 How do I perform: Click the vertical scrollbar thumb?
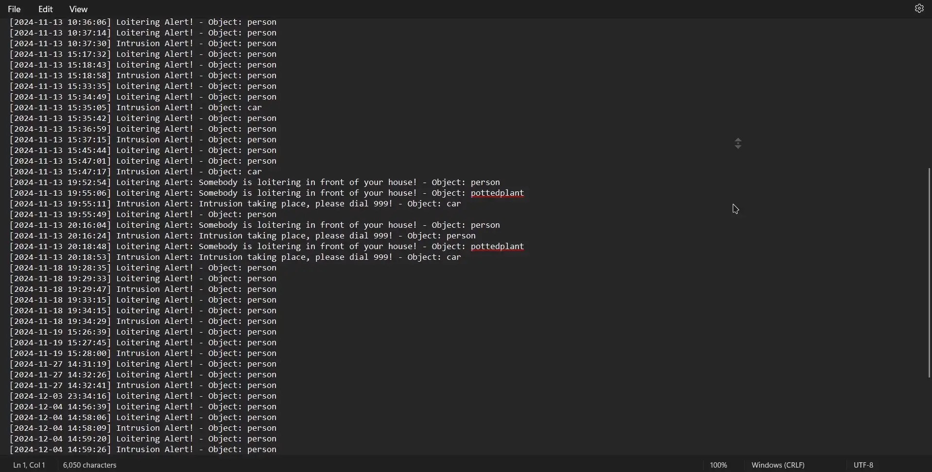click(x=929, y=273)
